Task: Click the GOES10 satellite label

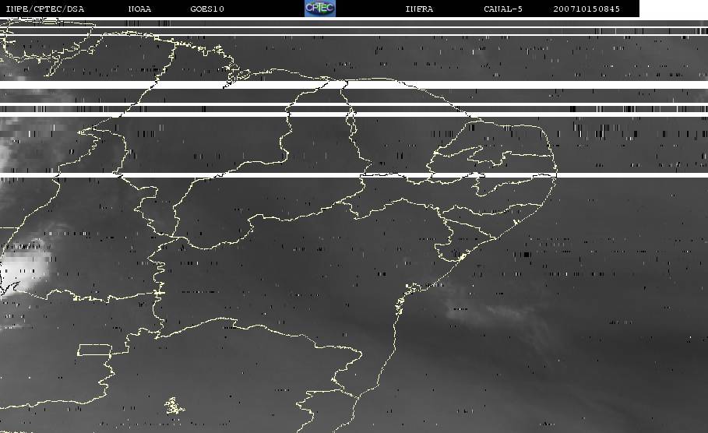Action: click(x=206, y=9)
